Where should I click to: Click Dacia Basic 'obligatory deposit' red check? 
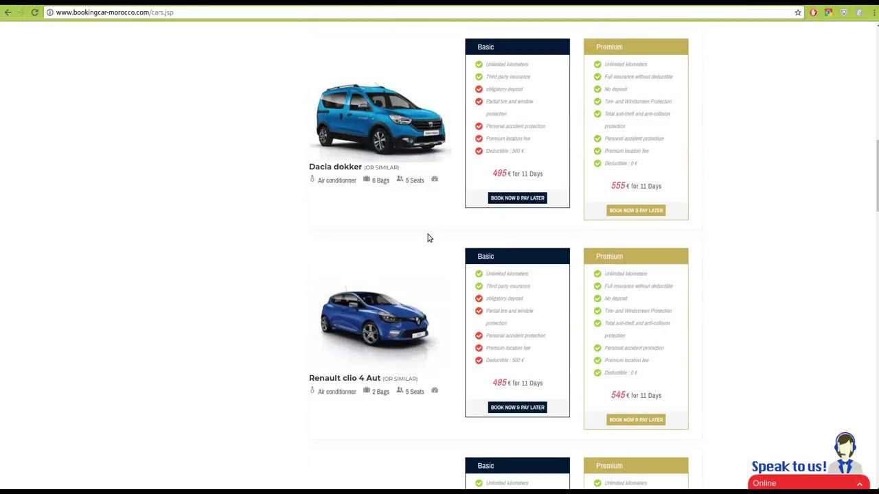tap(479, 89)
